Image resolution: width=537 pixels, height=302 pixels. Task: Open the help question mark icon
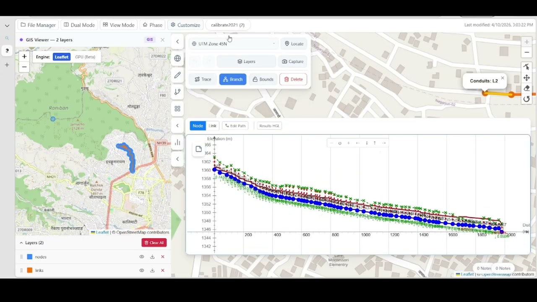(x=7, y=51)
